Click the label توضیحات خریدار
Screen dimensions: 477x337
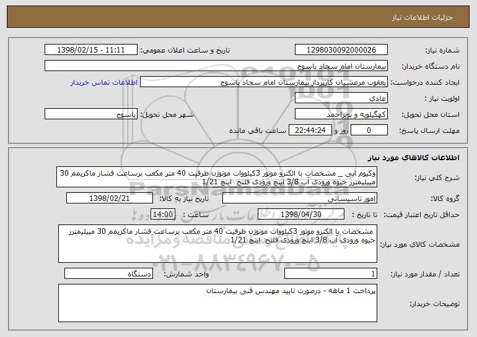pyautogui.click(x=435, y=304)
